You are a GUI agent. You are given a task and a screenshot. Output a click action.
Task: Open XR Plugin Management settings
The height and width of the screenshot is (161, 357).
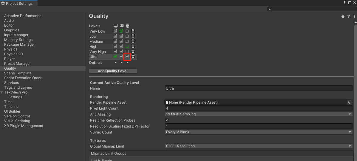[x=24, y=126]
